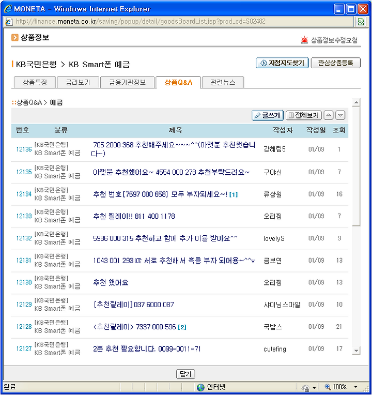The image size is (372, 395).
Task: Click author name 국밥스
Action: pos(273,327)
